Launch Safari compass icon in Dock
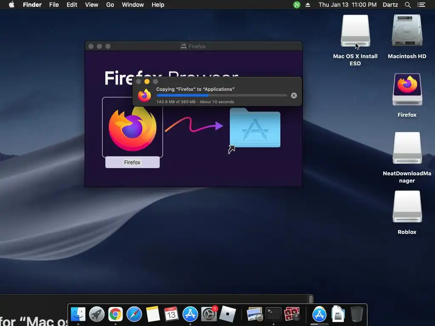Screen dimensions: 435x326 tap(134, 315)
